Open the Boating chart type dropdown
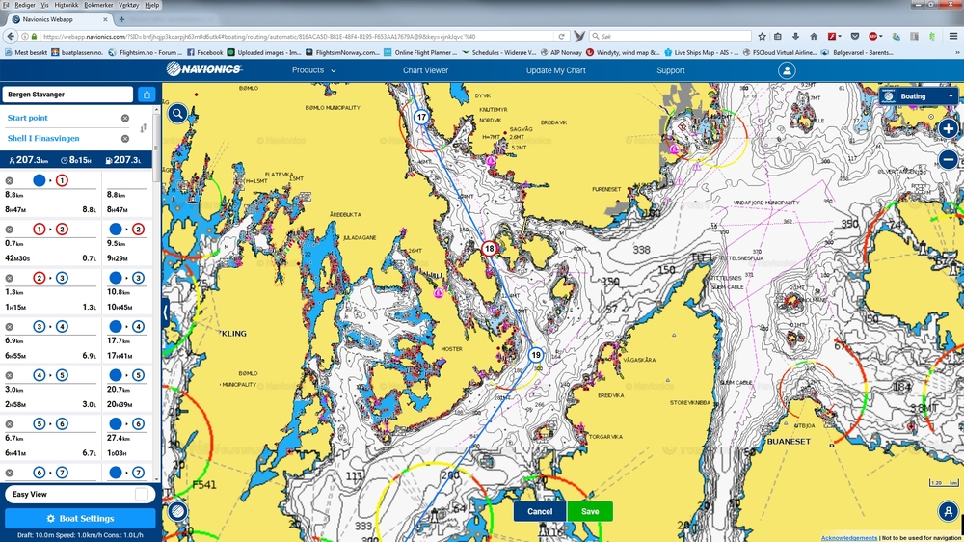Image resolution: width=964 pixels, height=542 pixels. click(x=919, y=96)
